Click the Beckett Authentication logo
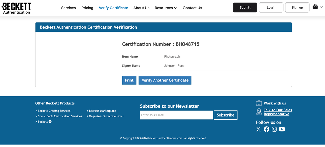325x147 pixels. tap(17, 8)
